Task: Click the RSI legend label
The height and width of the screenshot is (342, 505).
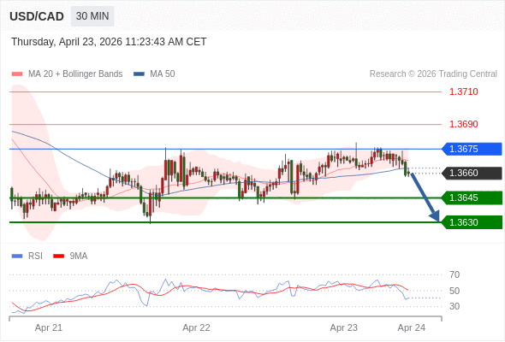Action: (x=35, y=256)
